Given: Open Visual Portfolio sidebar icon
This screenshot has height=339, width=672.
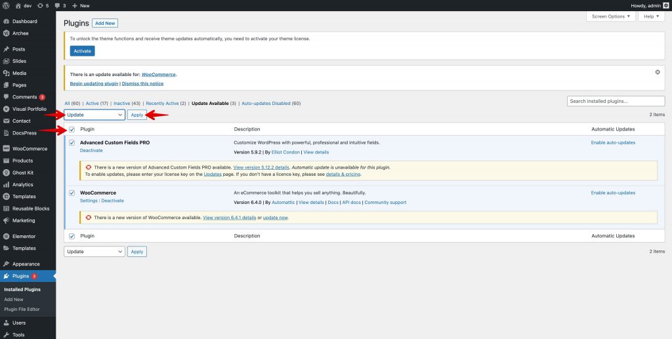Looking at the screenshot, I should pos(6,109).
